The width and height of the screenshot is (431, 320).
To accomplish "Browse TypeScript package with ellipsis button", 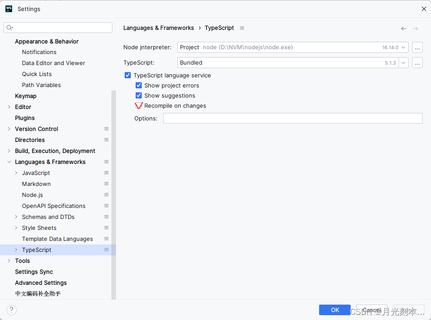I will point(417,63).
